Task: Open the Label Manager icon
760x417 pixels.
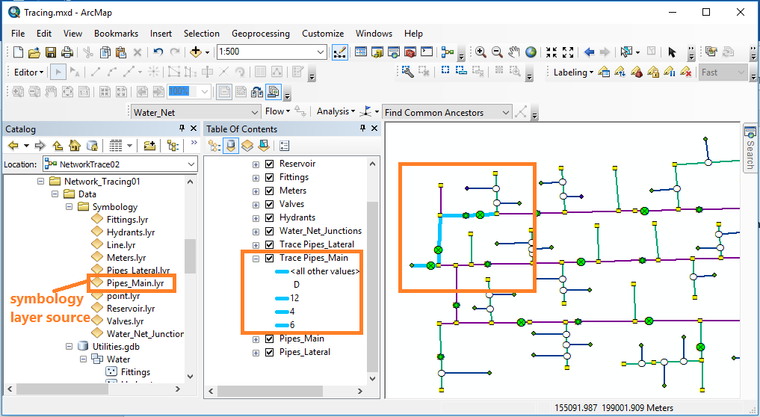Action: coord(604,72)
